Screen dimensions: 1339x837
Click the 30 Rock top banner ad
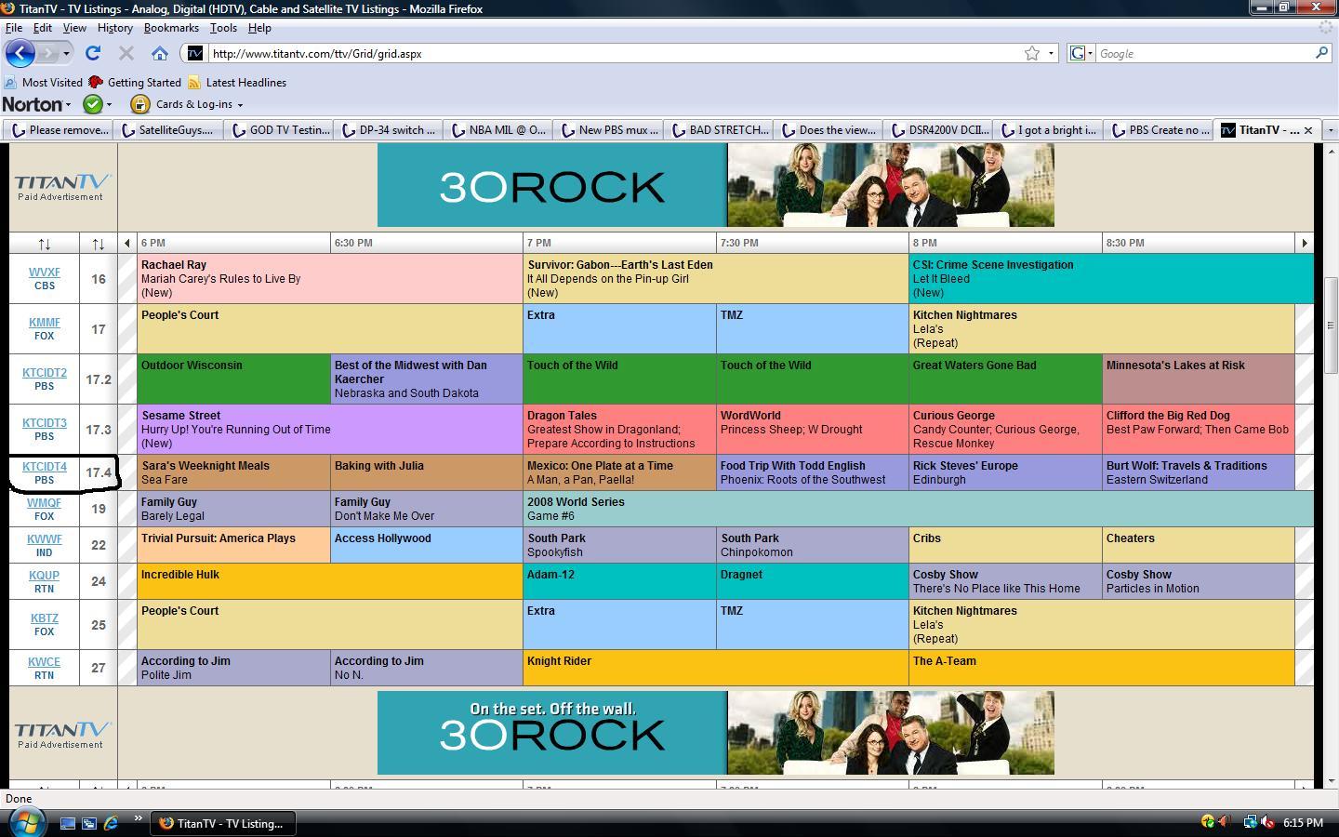click(x=716, y=185)
